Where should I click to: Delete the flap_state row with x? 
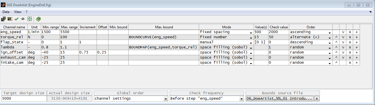click(x=350, y=42)
